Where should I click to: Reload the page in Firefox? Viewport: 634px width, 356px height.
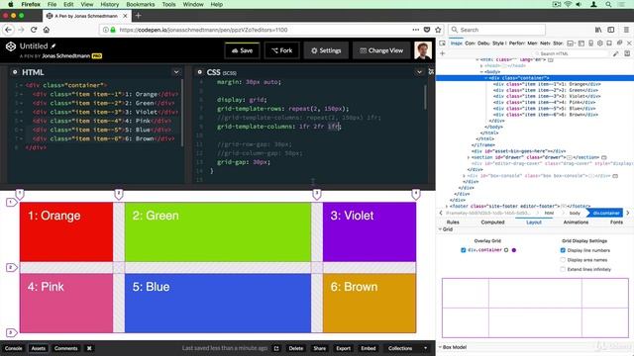[x=34, y=30]
